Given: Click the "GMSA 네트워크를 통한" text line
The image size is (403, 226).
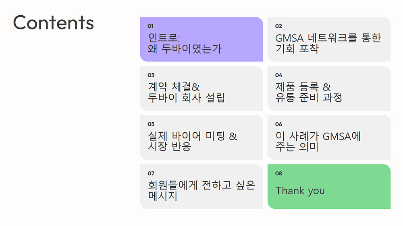Looking at the screenshot, I should pyautogui.click(x=328, y=38).
